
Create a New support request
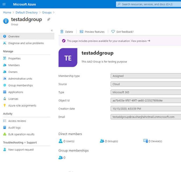tap(21, 150)
